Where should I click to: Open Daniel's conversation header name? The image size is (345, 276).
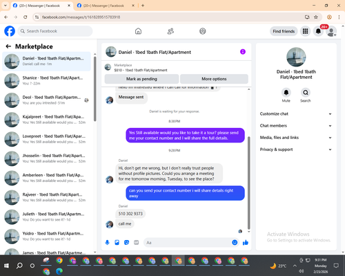tap(155, 52)
